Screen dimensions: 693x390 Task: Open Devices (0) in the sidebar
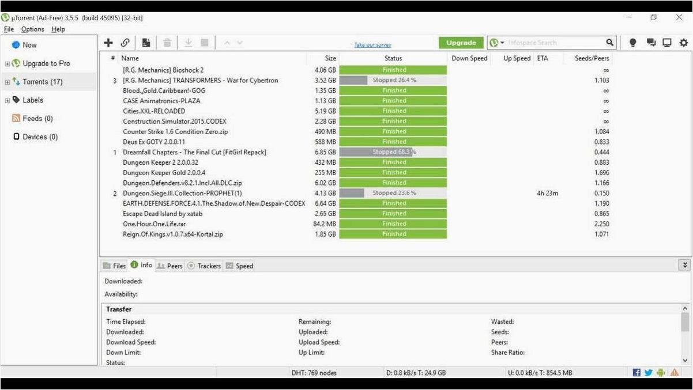40,137
